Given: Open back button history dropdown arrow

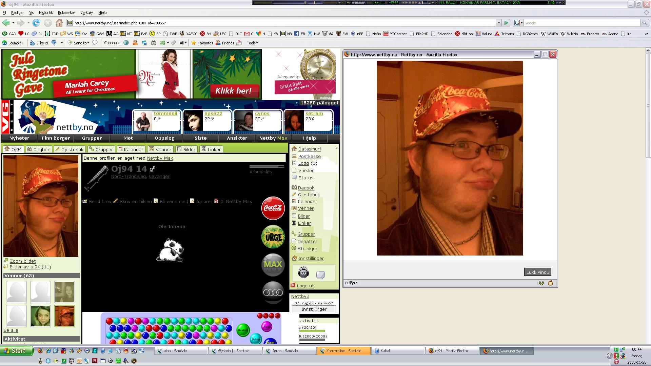Looking at the screenshot, I should point(13,23).
